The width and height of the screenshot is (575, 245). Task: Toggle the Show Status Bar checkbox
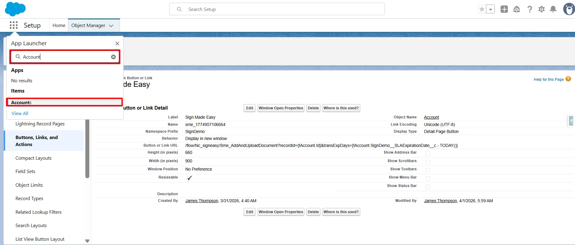[428, 187]
